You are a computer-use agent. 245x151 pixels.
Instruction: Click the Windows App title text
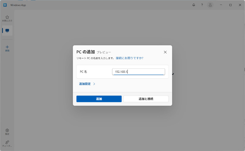click(x=18, y=5)
